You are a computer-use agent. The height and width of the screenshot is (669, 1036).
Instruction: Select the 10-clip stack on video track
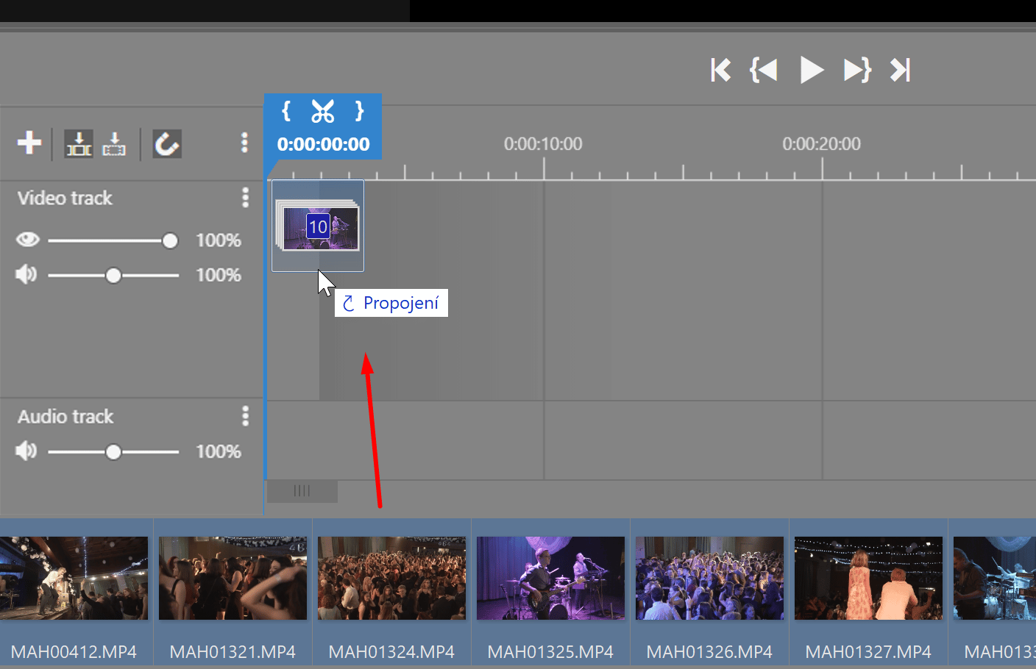pyautogui.click(x=318, y=226)
